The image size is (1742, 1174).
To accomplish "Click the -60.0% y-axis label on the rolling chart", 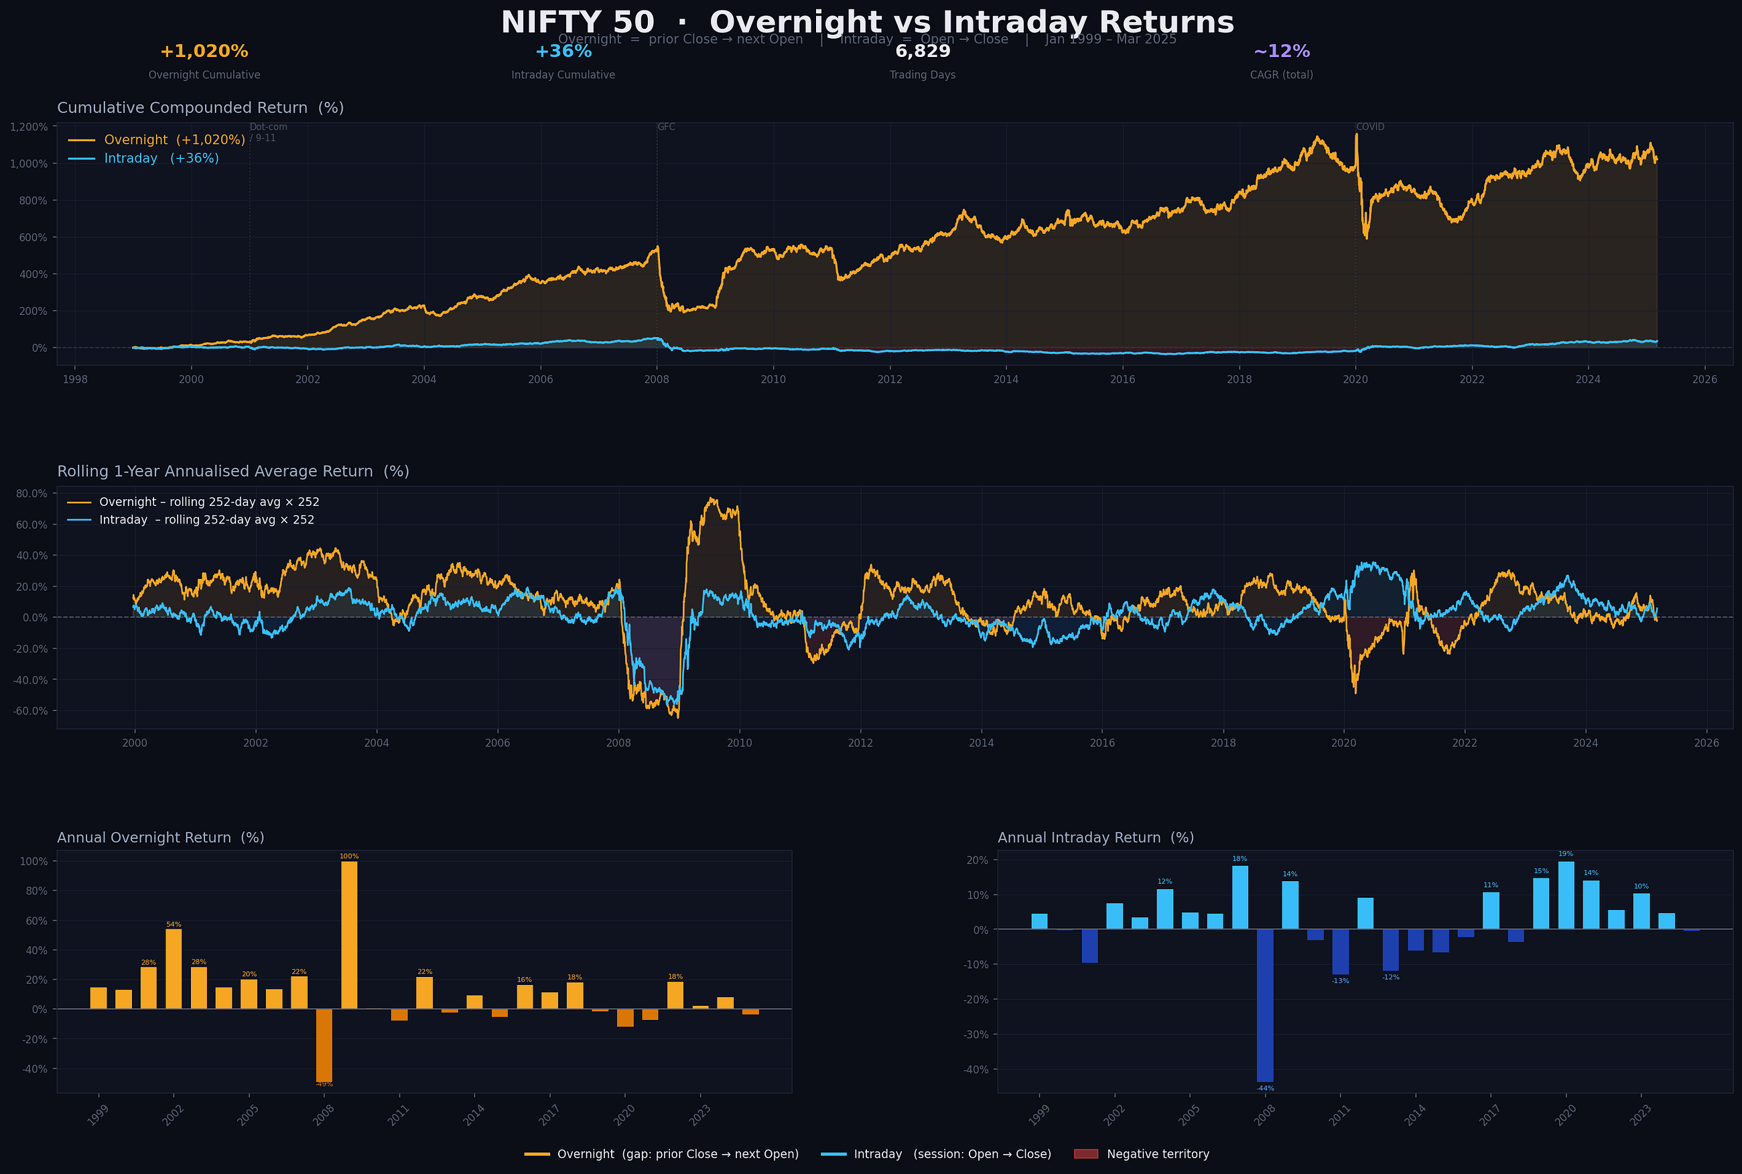I will tap(30, 711).
